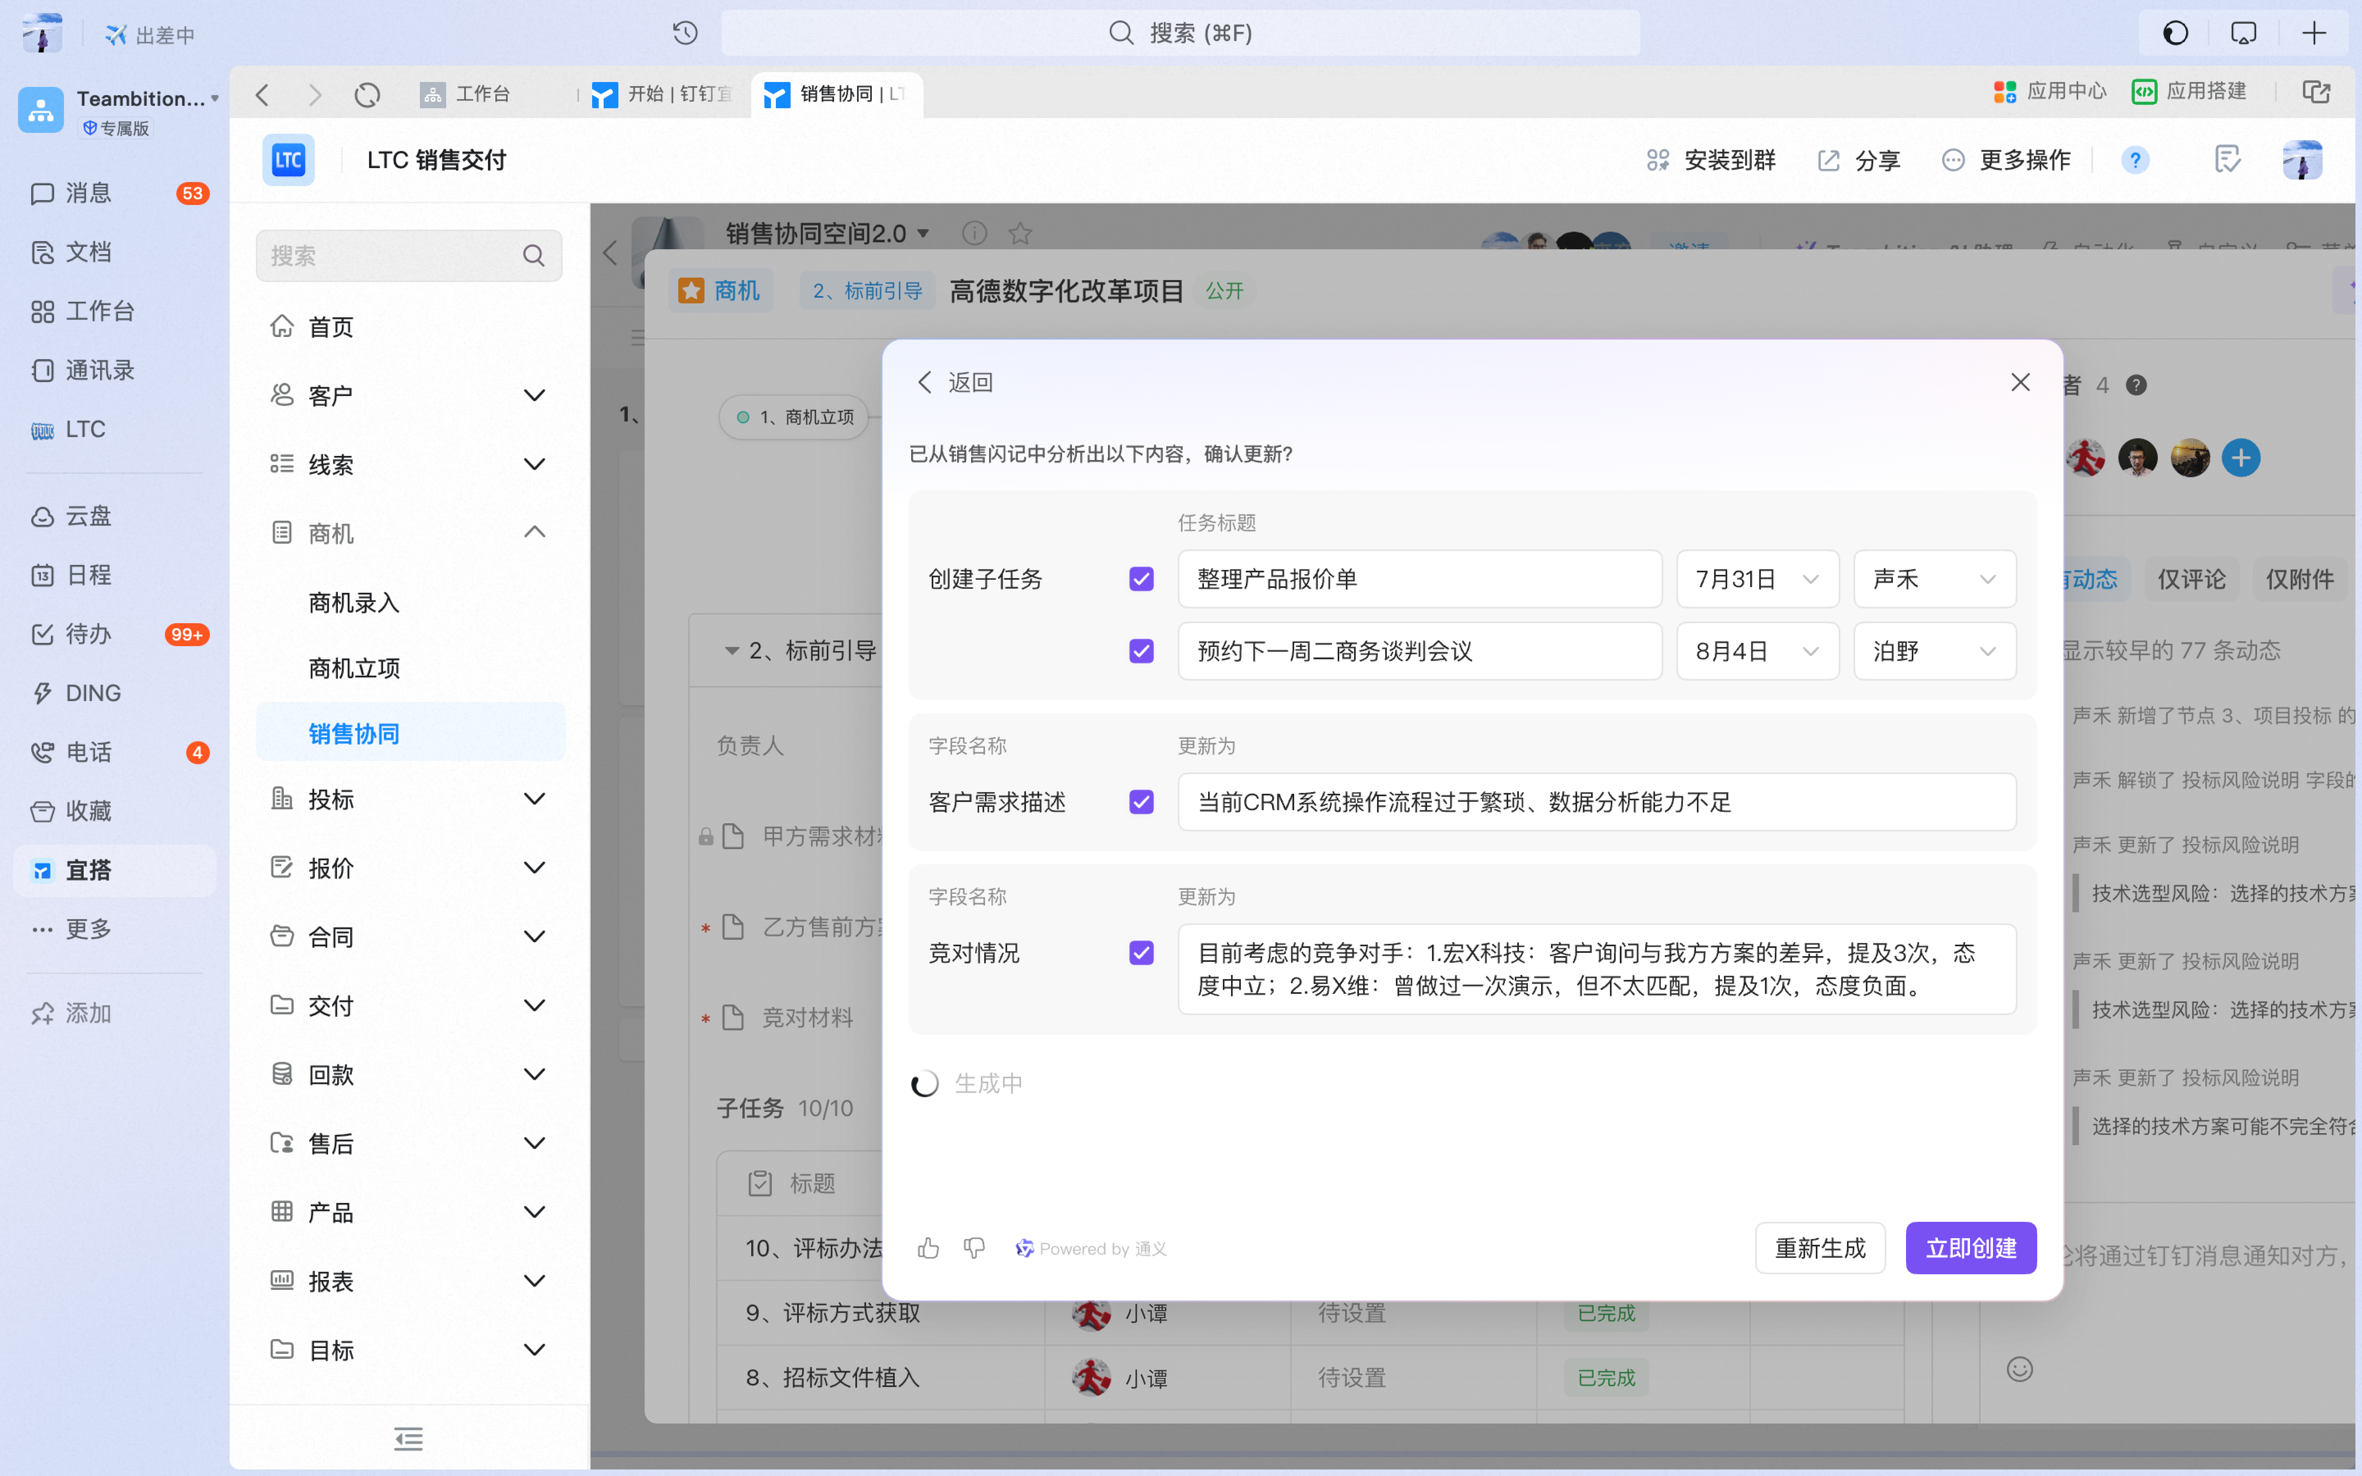Open the 声禾 assignee dropdown

point(1934,579)
